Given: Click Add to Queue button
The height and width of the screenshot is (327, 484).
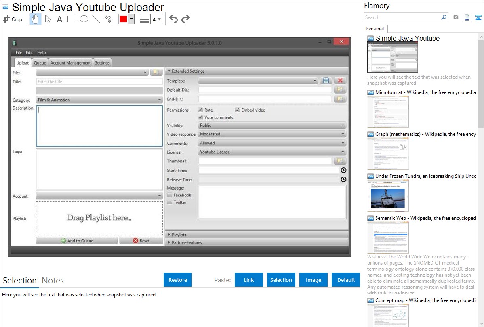Looking at the screenshot, I should click(76, 241).
